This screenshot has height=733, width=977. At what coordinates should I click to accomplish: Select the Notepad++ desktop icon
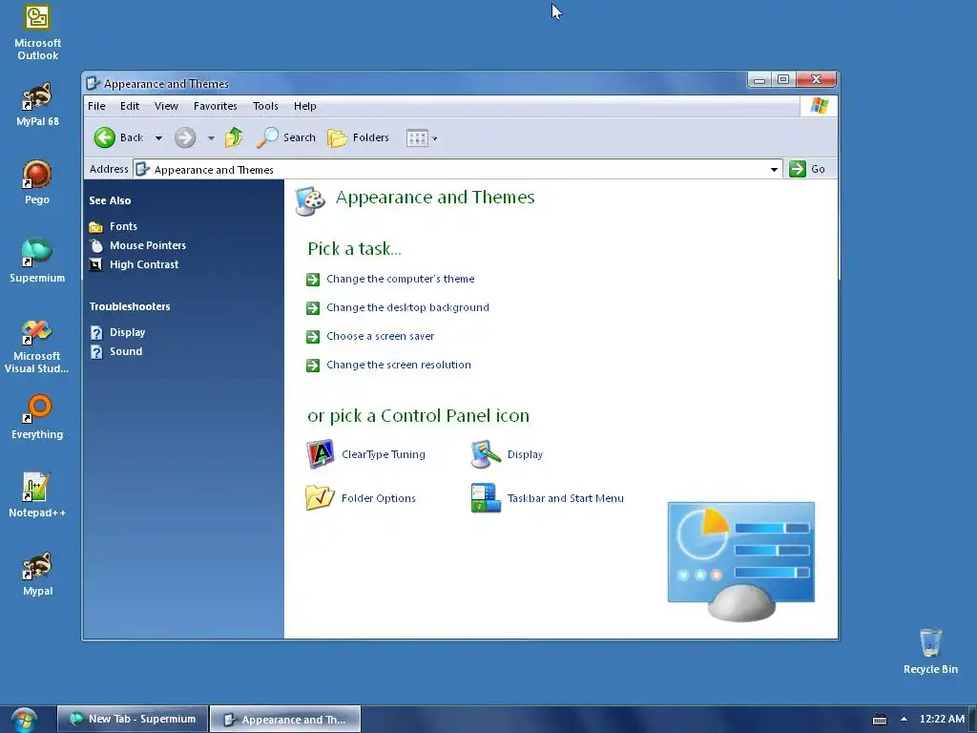click(37, 495)
